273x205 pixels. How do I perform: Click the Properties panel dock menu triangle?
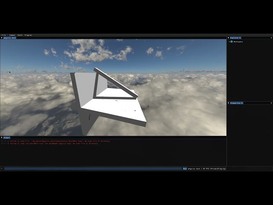tap(228, 103)
